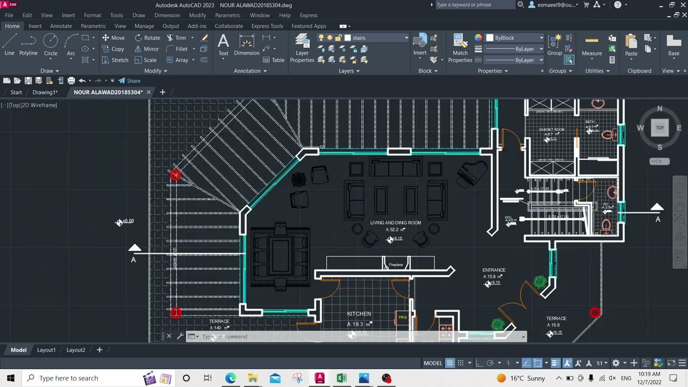Click the Trim tool
The image size is (688, 387).
click(x=176, y=38)
